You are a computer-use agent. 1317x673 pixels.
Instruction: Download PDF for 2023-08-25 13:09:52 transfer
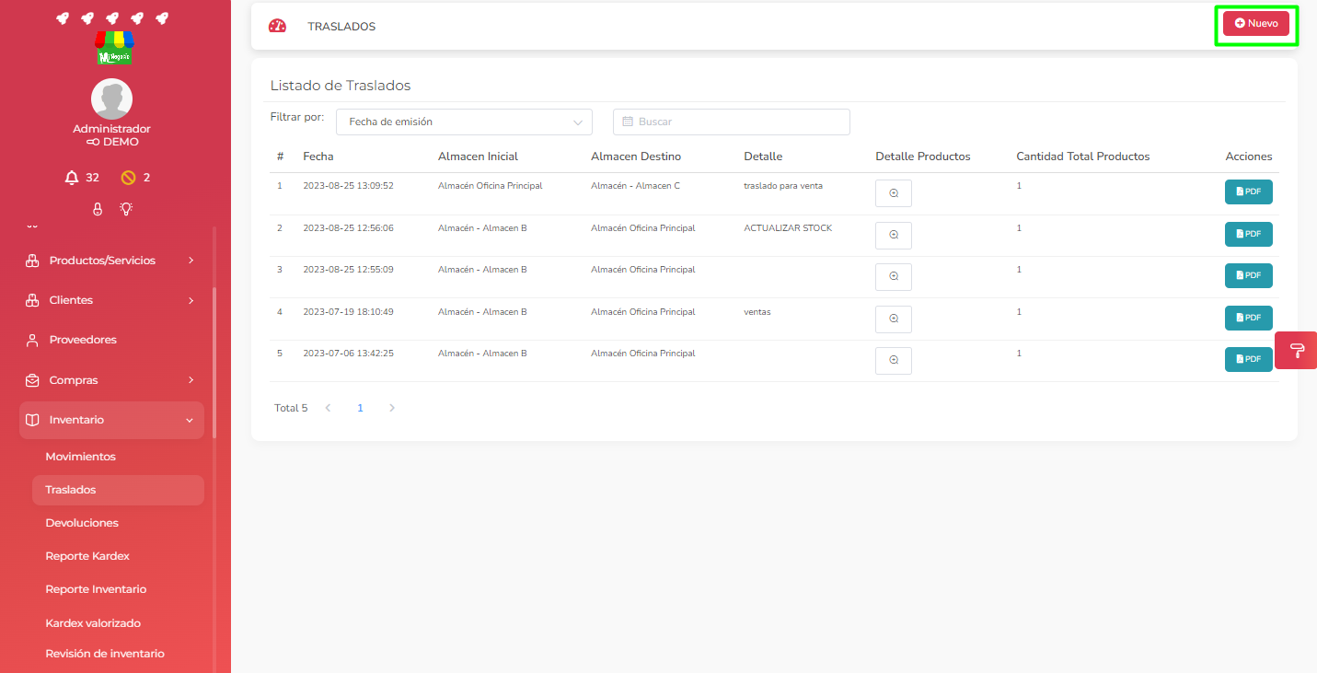tap(1248, 191)
